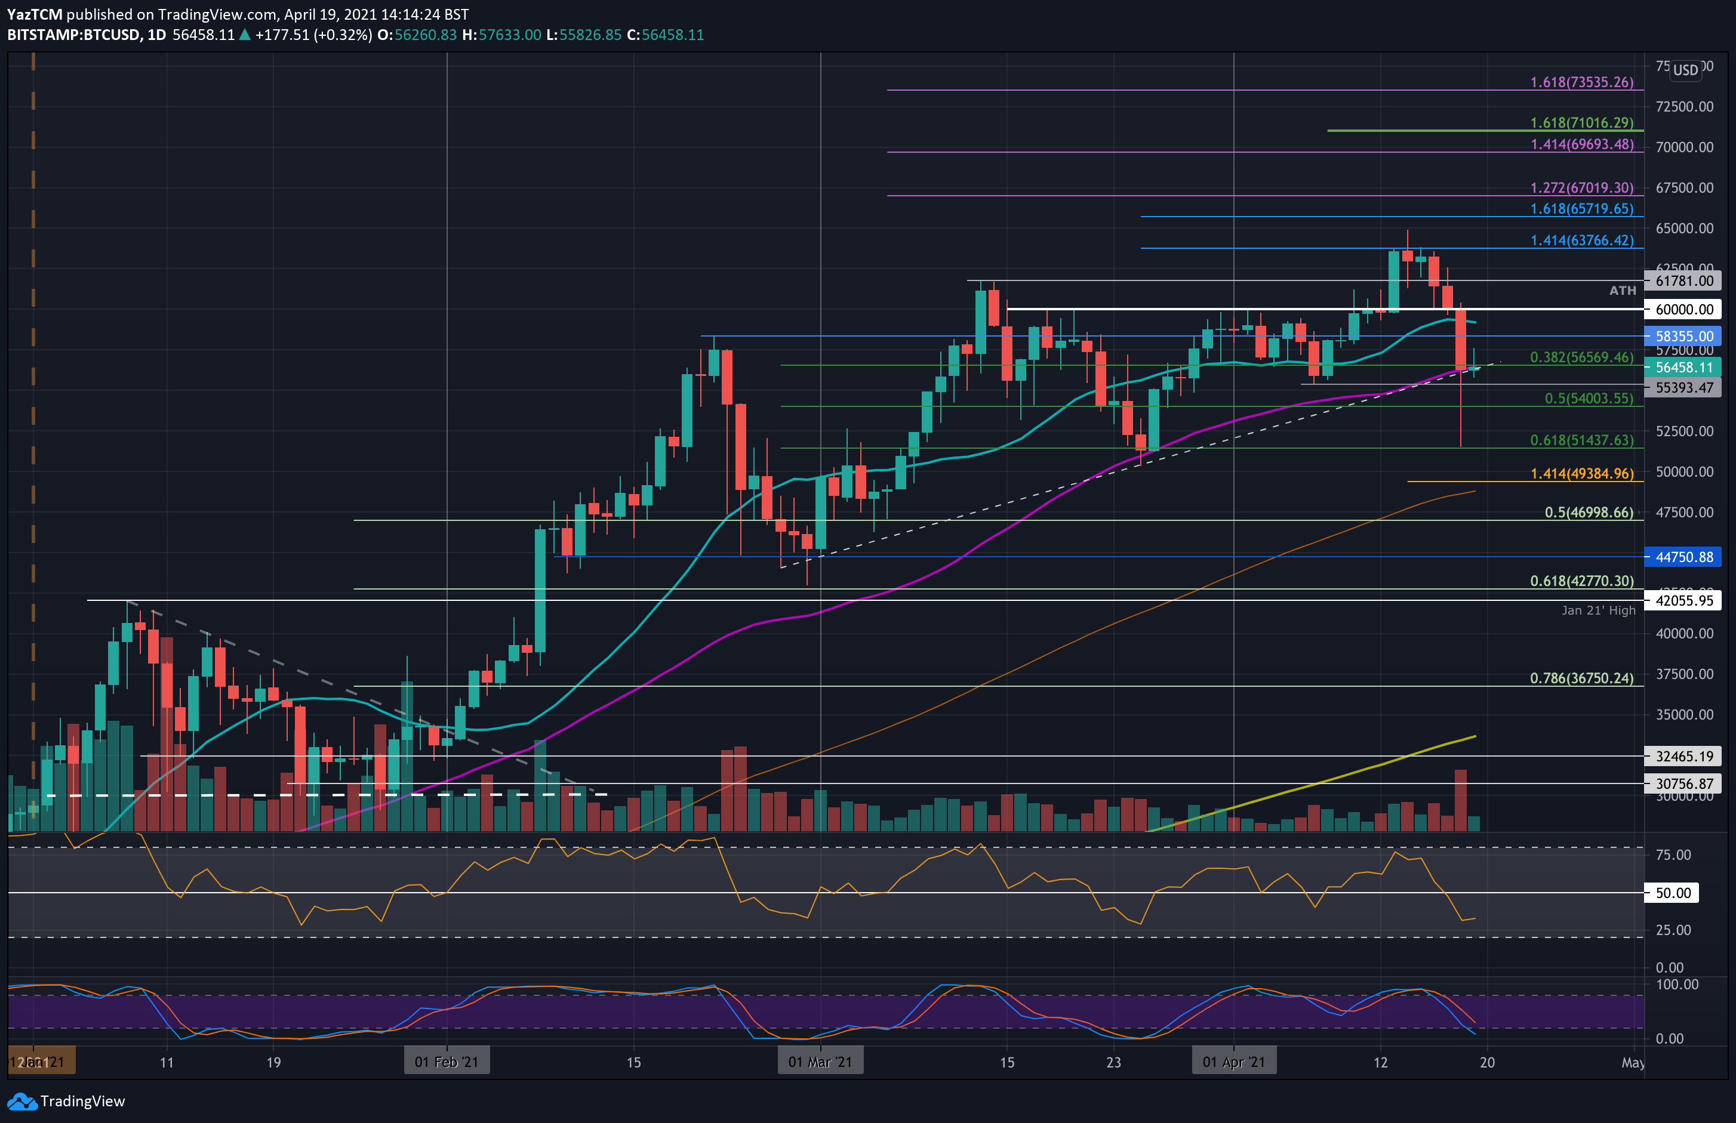
Task: Click the 61781.00 price tag
Action: pyautogui.click(x=1683, y=280)
